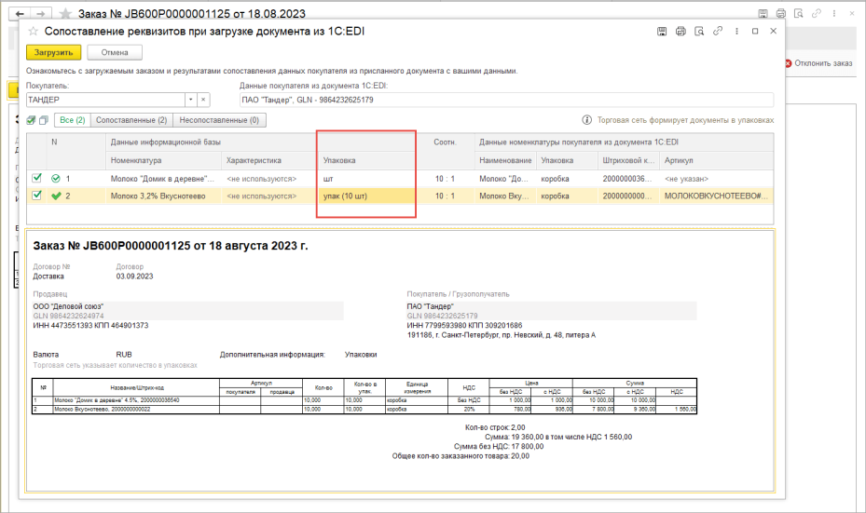Click the save (diskette) icon in dialog header
Viewport: 866px width, 513px height.
coord(662,32)
